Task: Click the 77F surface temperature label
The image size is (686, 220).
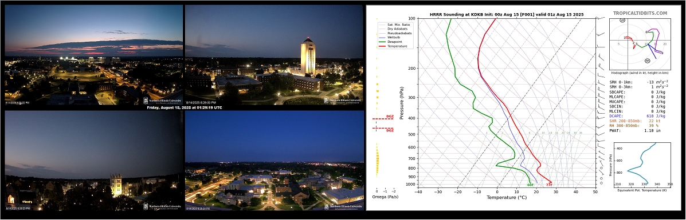Action: (x=549, y=185)
